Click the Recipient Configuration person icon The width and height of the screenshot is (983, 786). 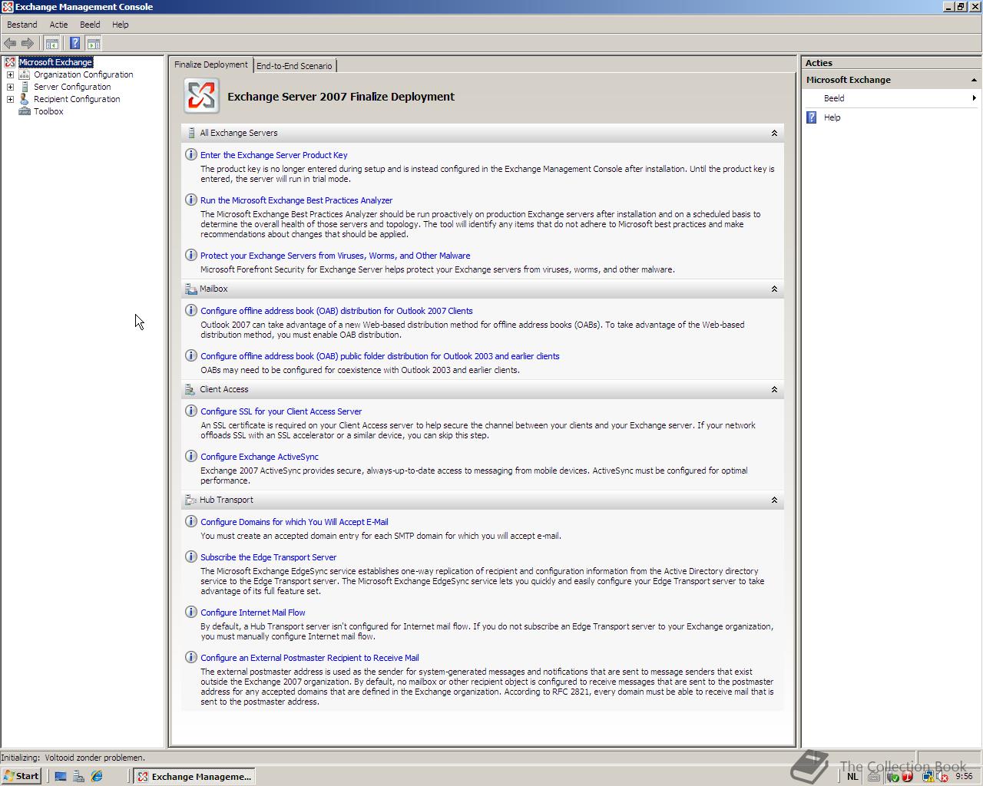coord(25,99)
